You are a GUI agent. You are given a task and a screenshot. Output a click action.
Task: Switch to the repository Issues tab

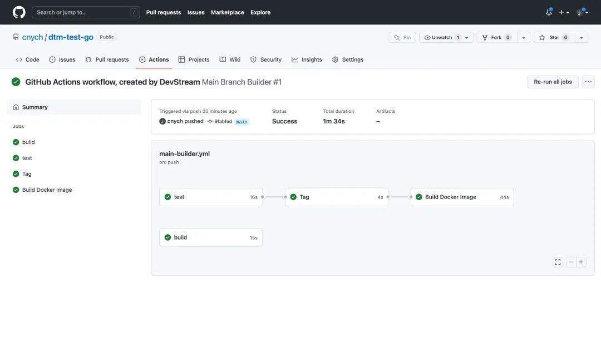pyautogui.click(x=62, y=59)
